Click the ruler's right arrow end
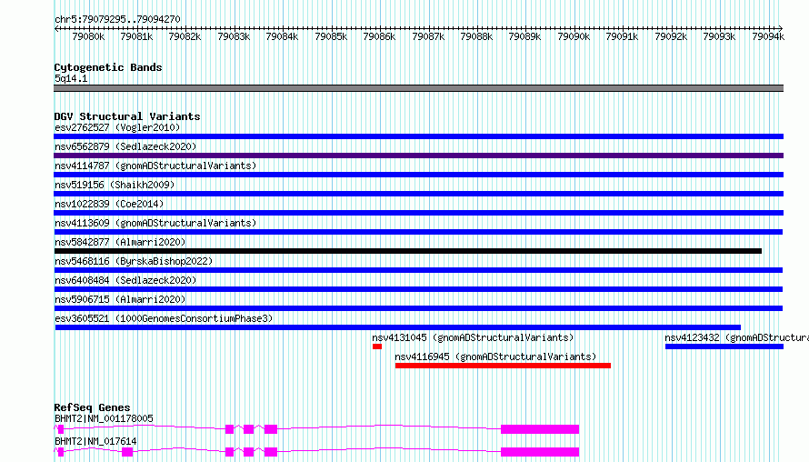Viewport: 809px width, 462px height. point(780,28)
